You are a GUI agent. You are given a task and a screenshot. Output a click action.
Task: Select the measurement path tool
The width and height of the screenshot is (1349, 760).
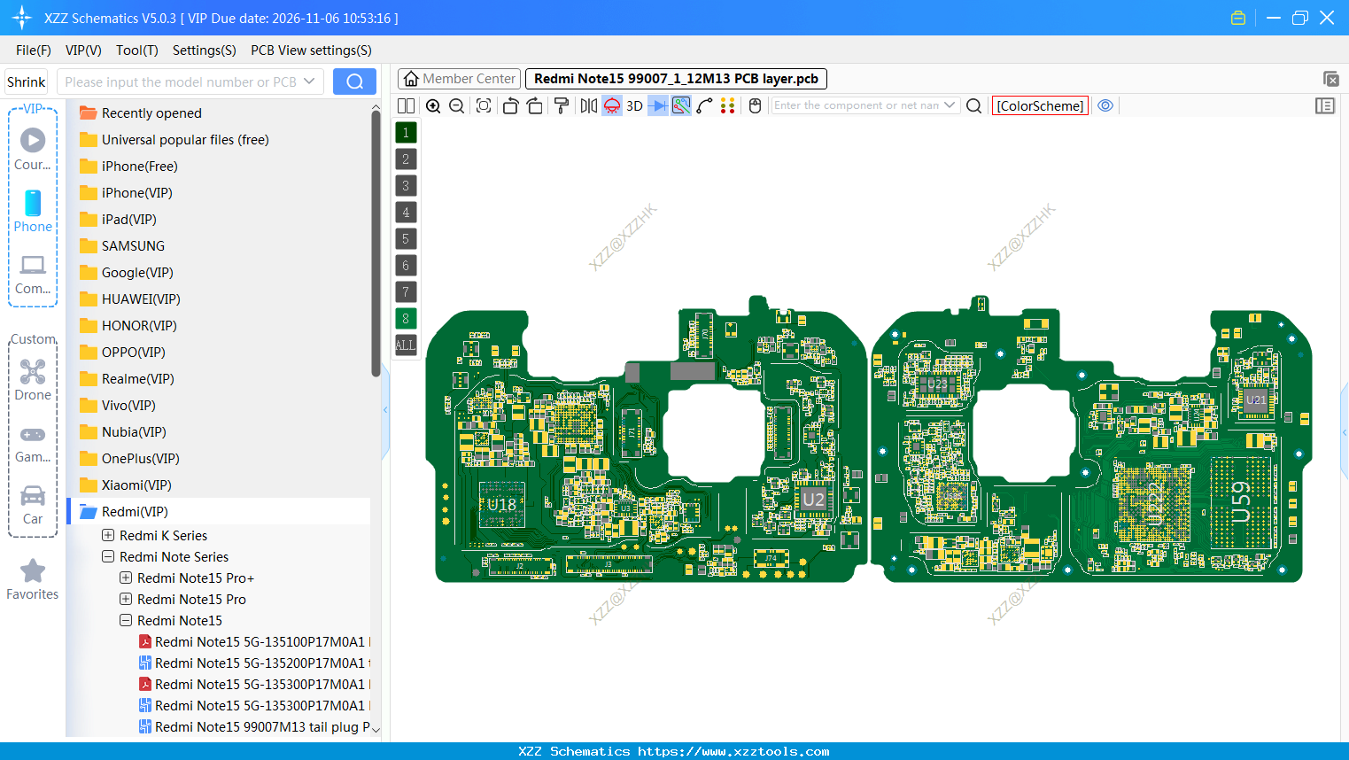tap(704, 105)
